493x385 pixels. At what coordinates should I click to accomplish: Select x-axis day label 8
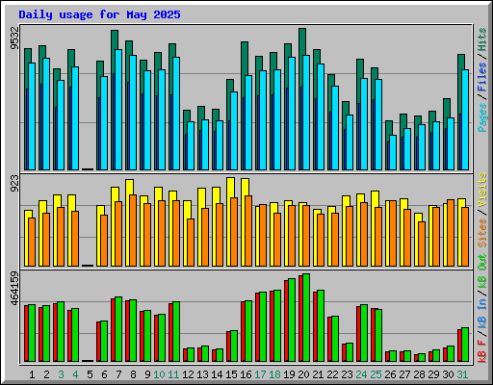coord(133,374)
